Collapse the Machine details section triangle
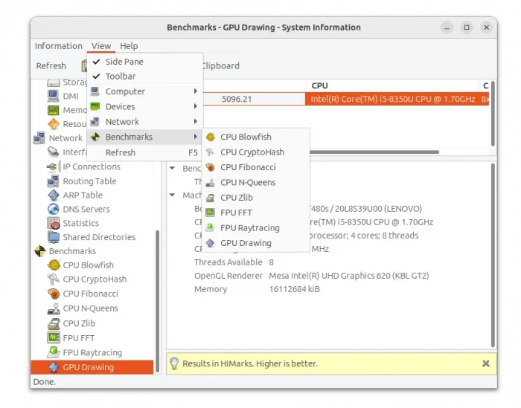Viewport: 521px width, 408px height. coord(173,195)
